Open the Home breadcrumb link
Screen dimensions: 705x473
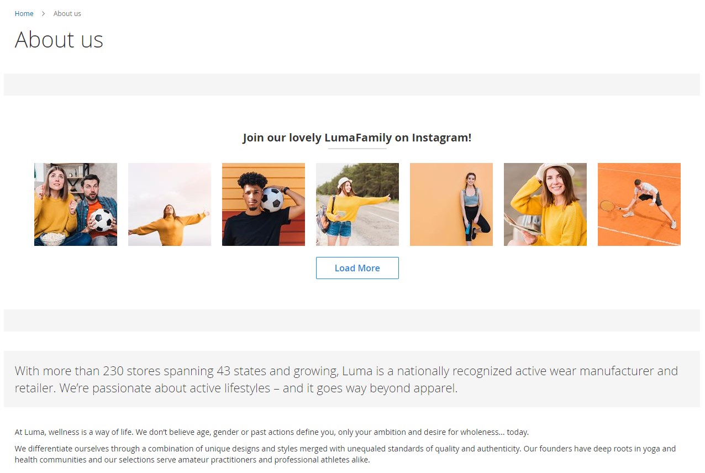pos(24,13)
